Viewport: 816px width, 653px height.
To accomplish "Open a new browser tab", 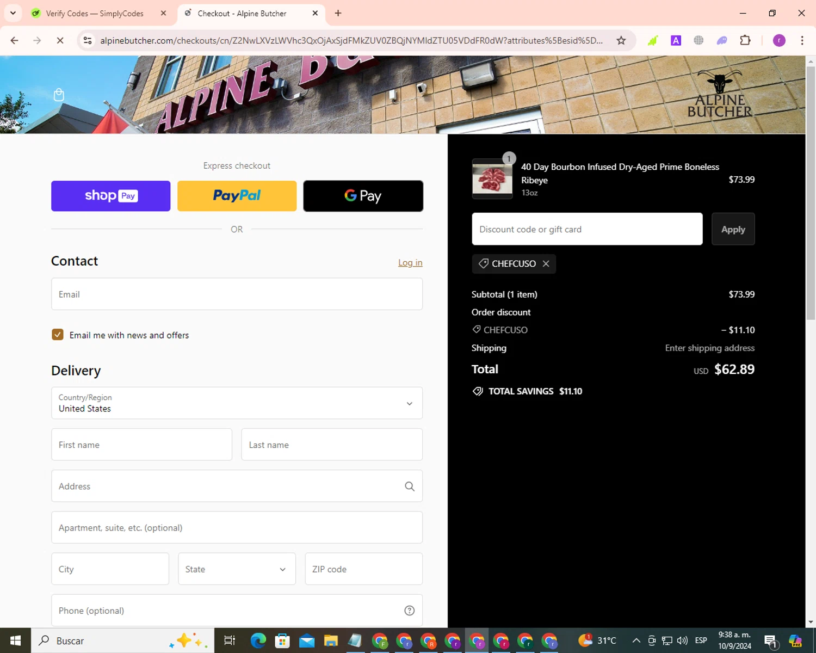I will [338, 13].
